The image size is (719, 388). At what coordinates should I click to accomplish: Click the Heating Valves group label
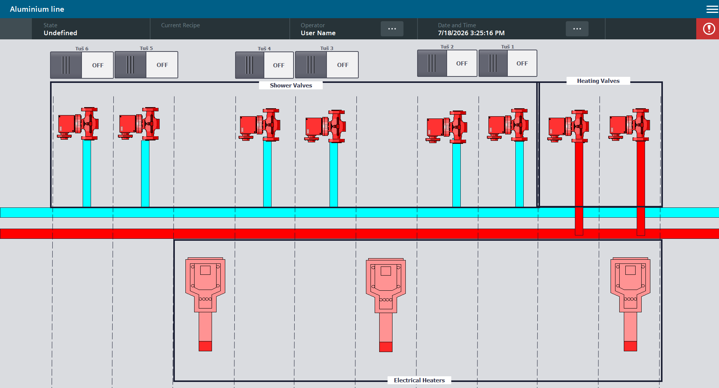click(598, 81)
